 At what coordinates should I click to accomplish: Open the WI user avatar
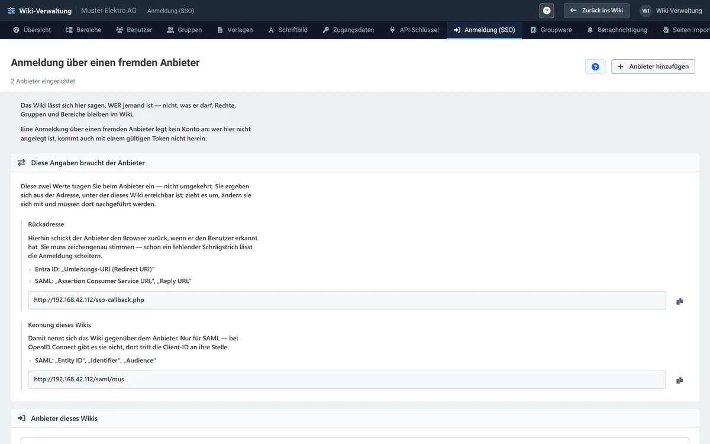click(x=646, y=11)
